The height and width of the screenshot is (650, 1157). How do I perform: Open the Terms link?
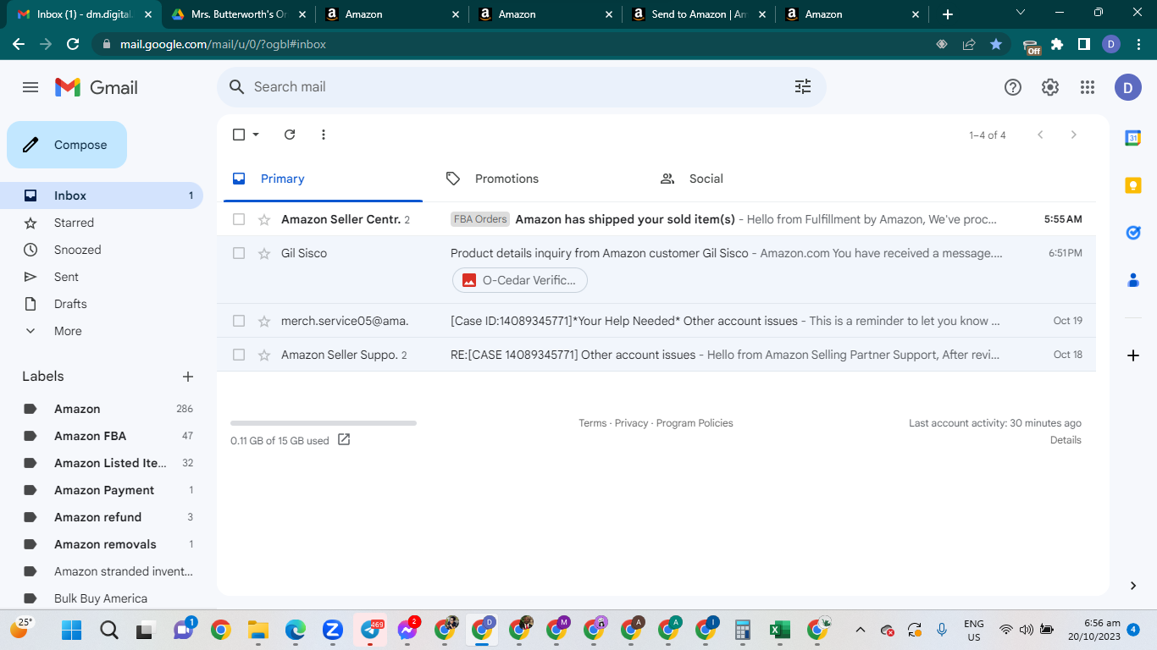point(592,423)
